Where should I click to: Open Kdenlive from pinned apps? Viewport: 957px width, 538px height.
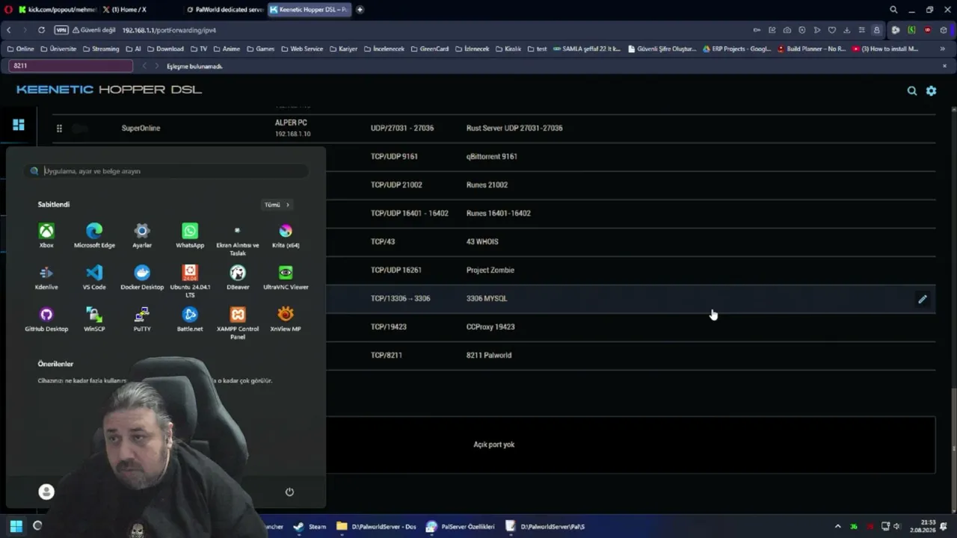coord(46,276)
